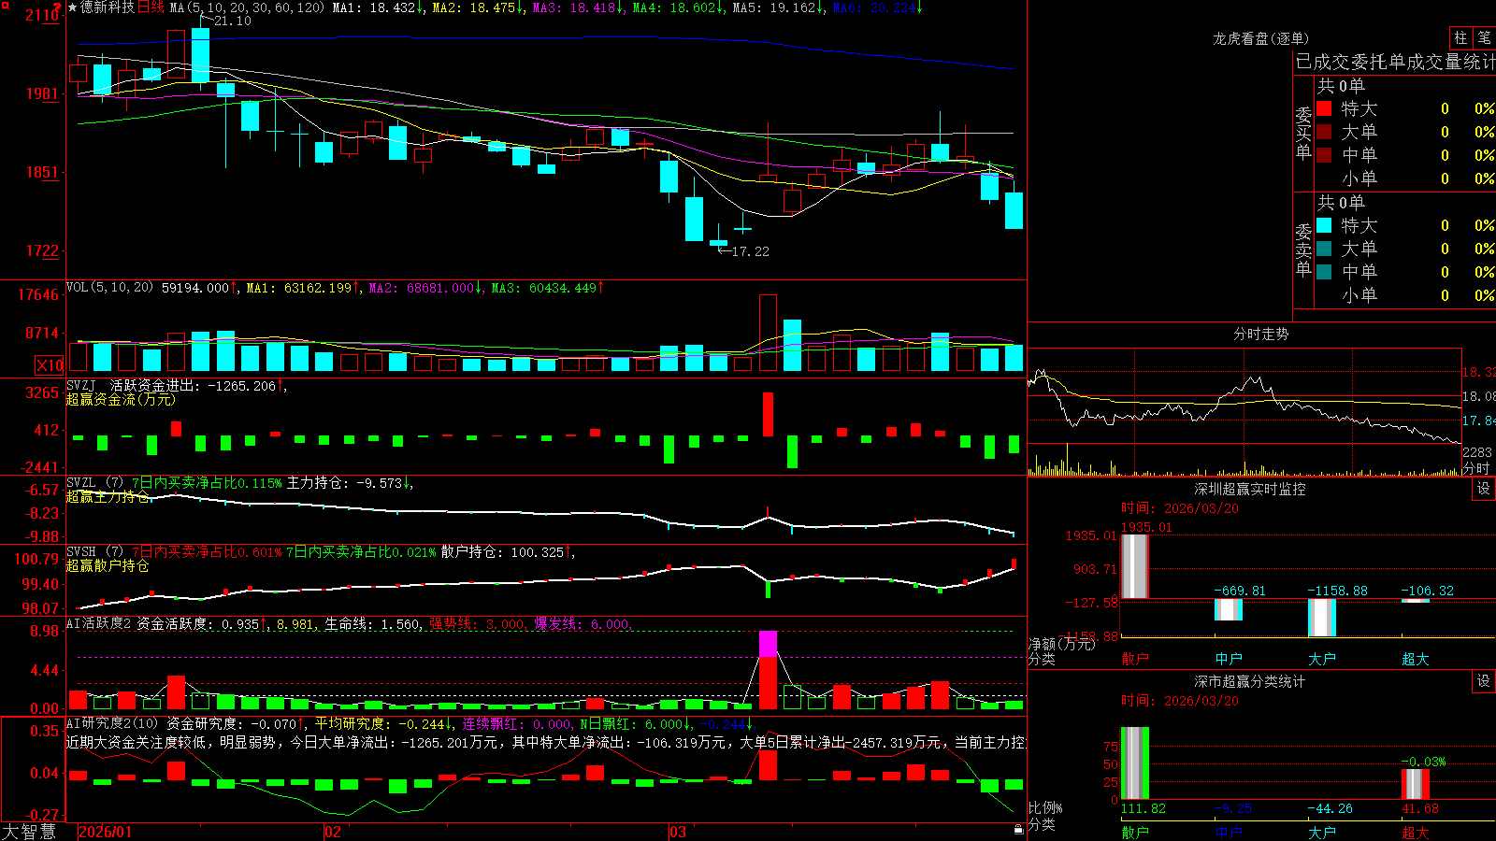
Task: Open the SVZL (7) indicator label
Action: [x=95, y=483]
